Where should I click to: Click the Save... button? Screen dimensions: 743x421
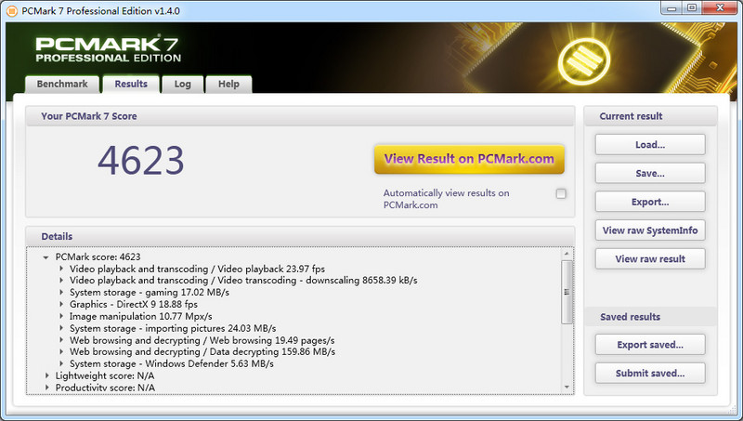pos(650,173)
